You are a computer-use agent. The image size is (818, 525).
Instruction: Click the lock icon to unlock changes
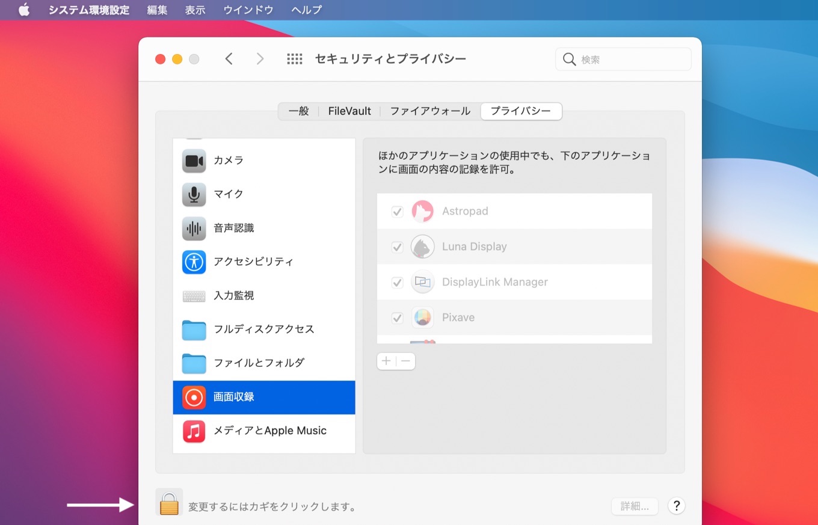point(169,502)
